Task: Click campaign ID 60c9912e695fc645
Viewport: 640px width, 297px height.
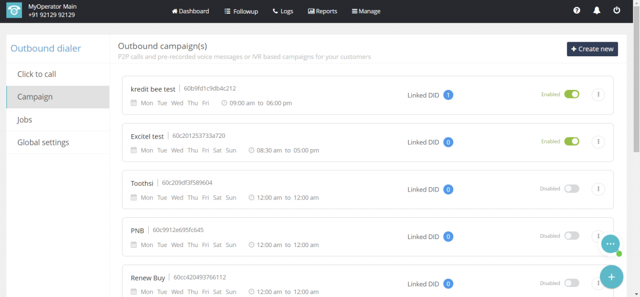Action: click(x=178, y=230)
